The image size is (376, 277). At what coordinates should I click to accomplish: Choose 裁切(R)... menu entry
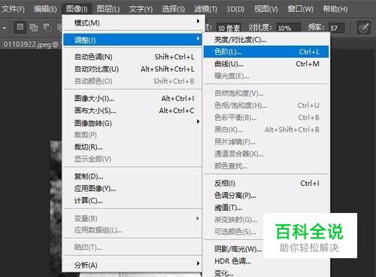[x=132, y=147]
